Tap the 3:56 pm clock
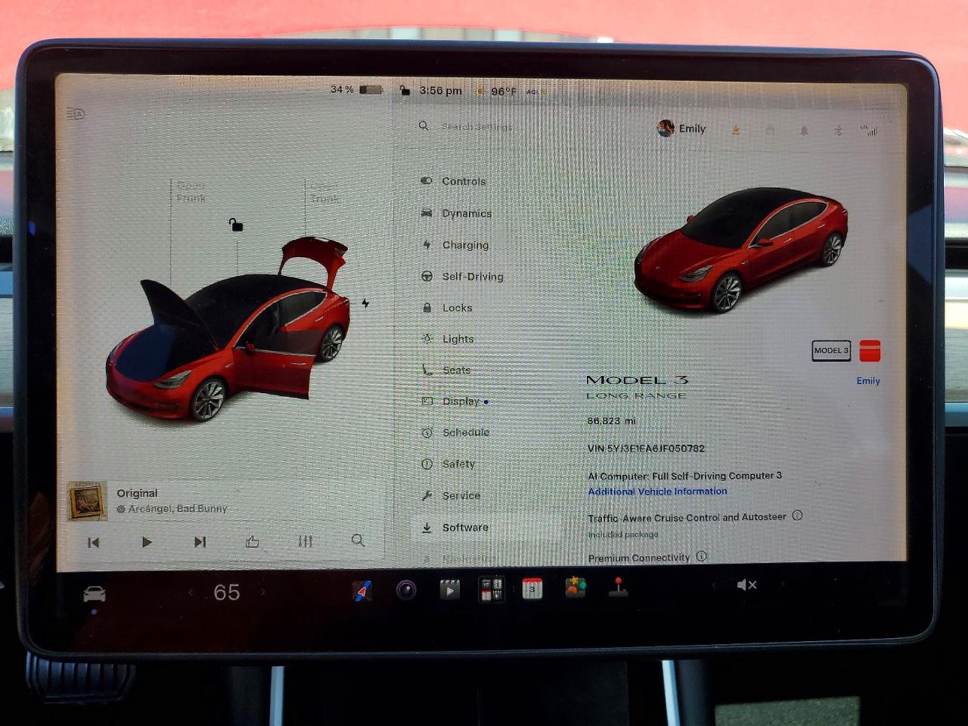This screenshot has width=968, height=726. 441,91
